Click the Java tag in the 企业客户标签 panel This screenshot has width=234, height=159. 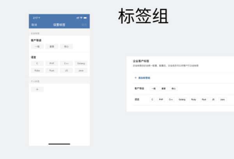pos(222,99)
